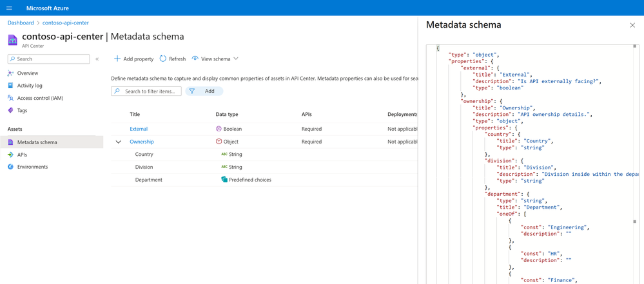Open the Tags menu item
Viewport: 644px width, 284px height.
(x=22, y=110)
